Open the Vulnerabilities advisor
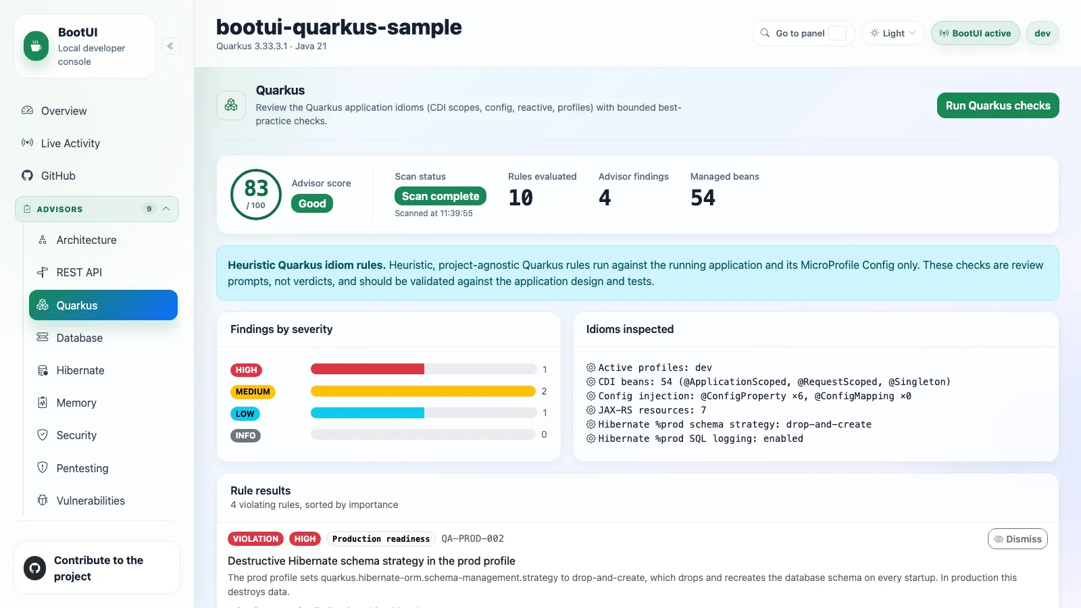The image size is (1081, 608). coord(103,501)
